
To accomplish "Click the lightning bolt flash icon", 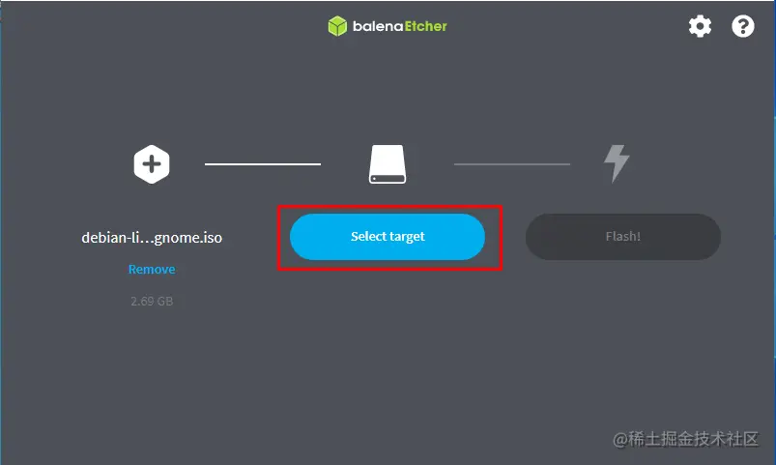I will coord(617,163).
